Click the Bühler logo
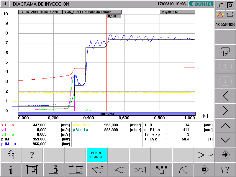Screen dimensions: 236x177 pos(201,4)
